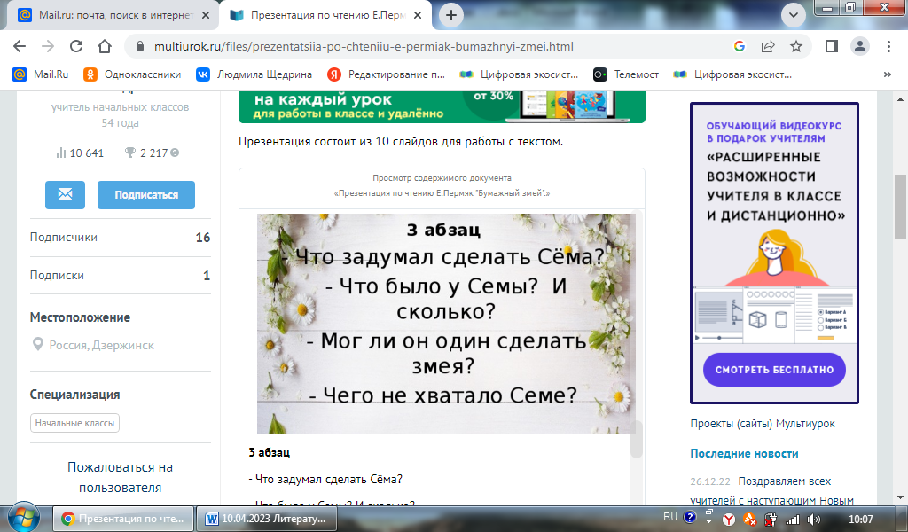Viewport: 908px width, 532px height.
Task: Go back to the previous page
Action: 20,46
